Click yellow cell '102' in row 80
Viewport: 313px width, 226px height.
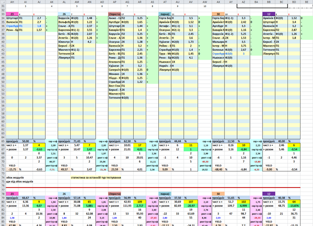pos(244,202)
